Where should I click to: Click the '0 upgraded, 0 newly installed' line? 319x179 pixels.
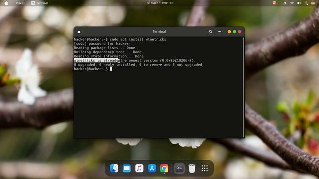(139, 65)
